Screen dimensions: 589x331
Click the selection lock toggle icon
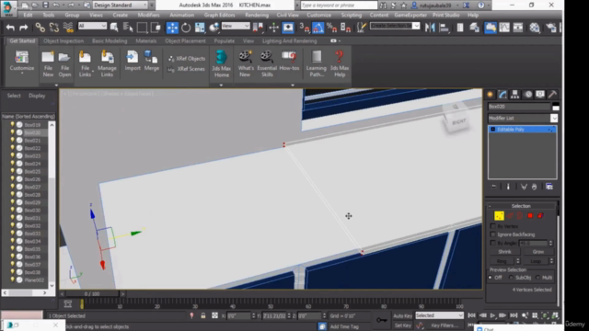[x=203, y=315]
